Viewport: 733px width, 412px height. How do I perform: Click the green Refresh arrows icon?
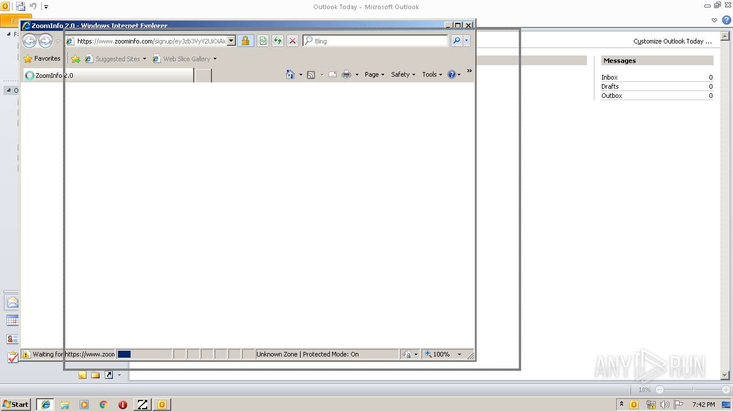[278, 41]
